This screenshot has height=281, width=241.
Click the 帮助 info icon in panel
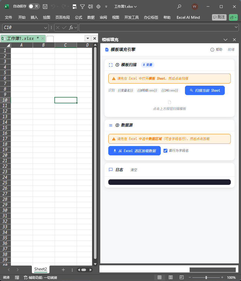tap(212, 50)
